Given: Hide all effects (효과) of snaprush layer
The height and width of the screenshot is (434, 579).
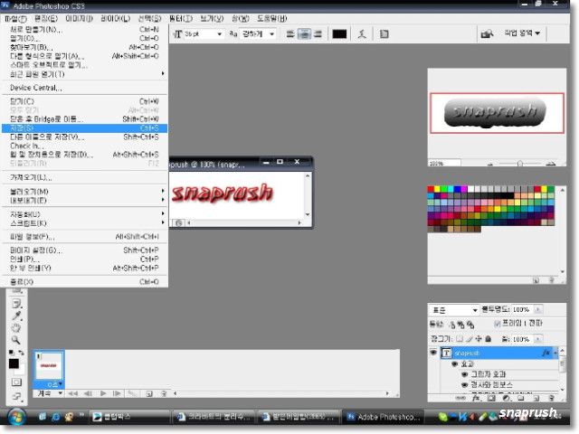Looking at the screenshot, I should tap(455, 364).
